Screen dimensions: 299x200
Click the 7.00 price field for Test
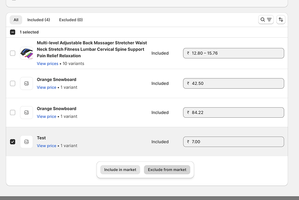coord(234,142)
